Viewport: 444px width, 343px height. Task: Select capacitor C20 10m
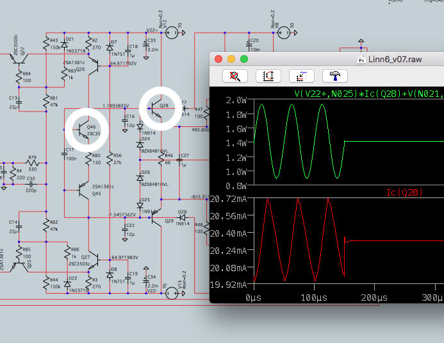[x=249, y=45]
